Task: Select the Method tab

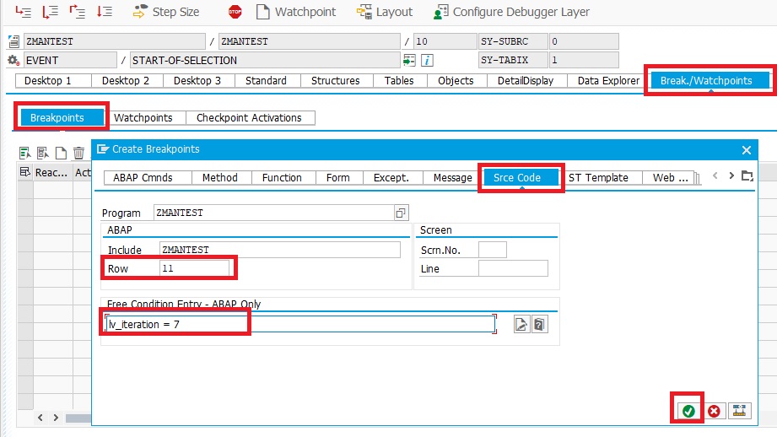Action: 222,177
